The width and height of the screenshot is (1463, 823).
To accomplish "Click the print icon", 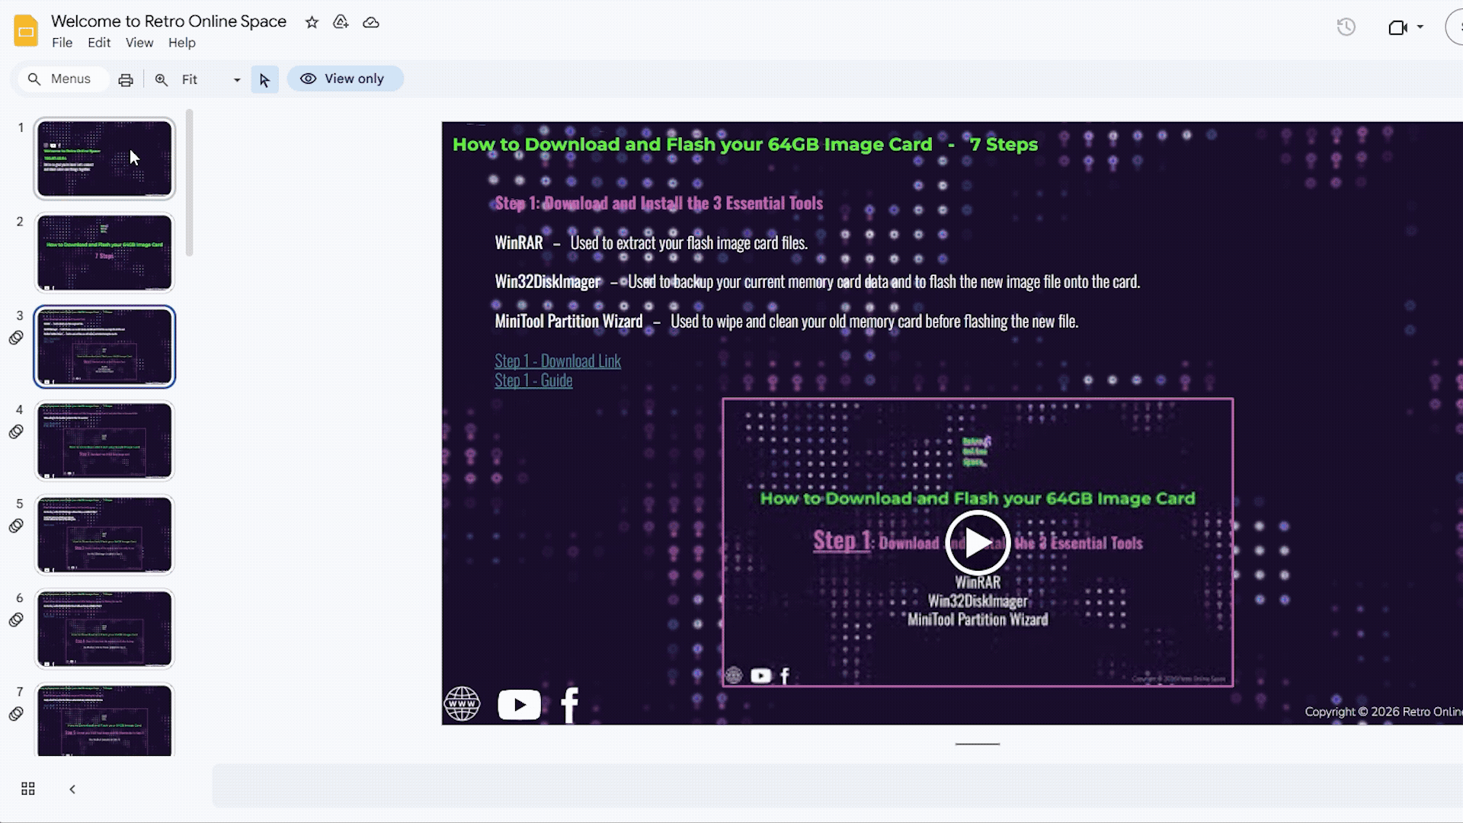I will (x=126, y=79).
